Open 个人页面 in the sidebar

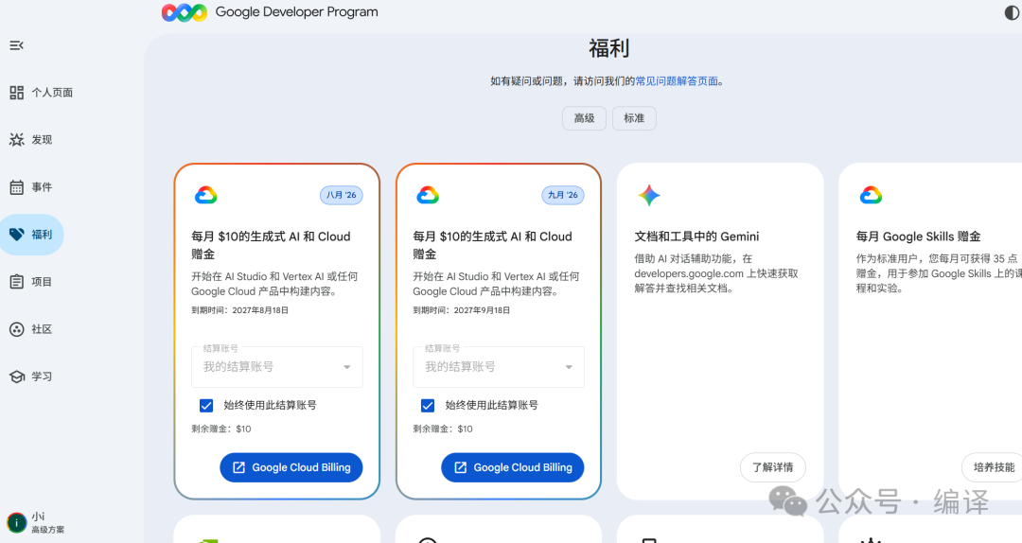point(41,93)
